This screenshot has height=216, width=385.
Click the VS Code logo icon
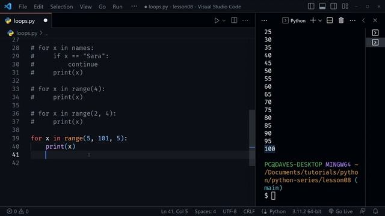pyautogui.click(x=8, y=7)
